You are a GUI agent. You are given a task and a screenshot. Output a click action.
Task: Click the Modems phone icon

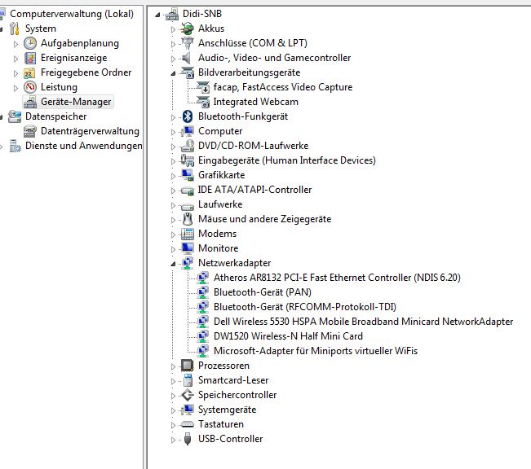click(187, 234)
